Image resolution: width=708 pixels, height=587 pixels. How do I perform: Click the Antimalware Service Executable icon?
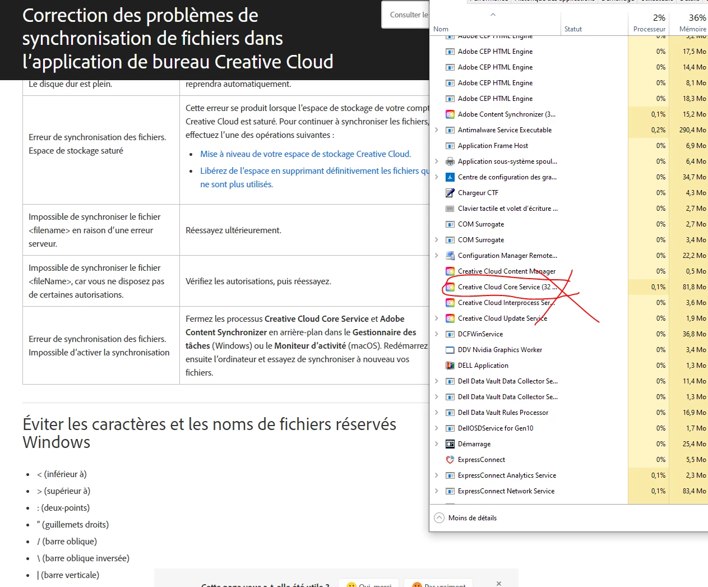tap(450, 130)
